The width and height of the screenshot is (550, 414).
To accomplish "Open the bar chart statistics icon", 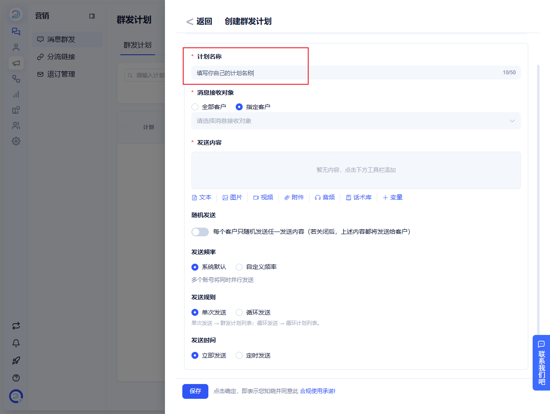I will [16, 94].
